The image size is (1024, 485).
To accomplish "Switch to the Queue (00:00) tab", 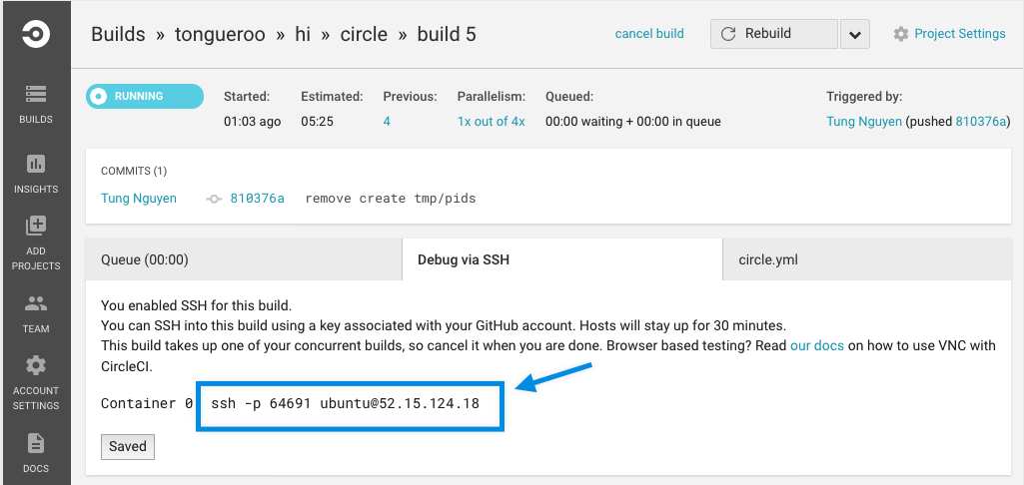I will (244, 259).
